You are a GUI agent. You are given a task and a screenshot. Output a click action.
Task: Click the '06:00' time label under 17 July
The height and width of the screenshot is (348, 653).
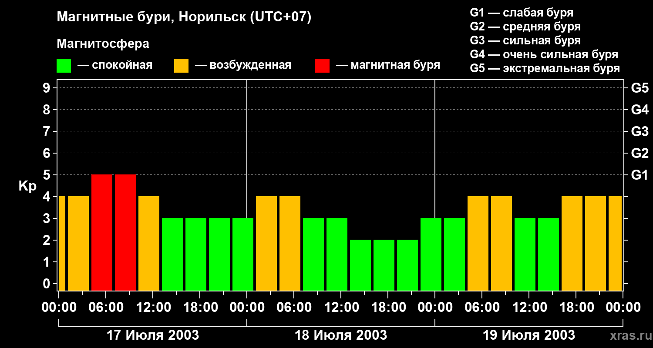click(x=106, y=308)
